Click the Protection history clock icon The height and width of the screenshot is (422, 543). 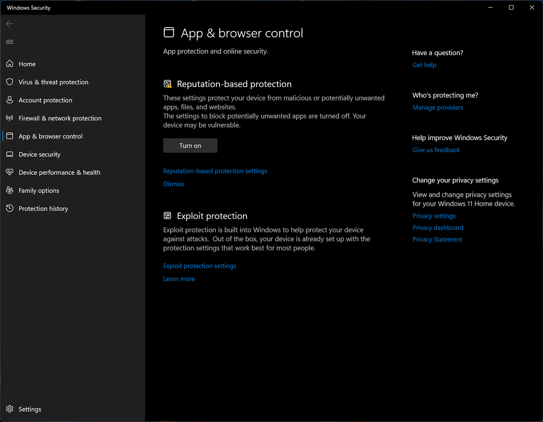(10, 208)
